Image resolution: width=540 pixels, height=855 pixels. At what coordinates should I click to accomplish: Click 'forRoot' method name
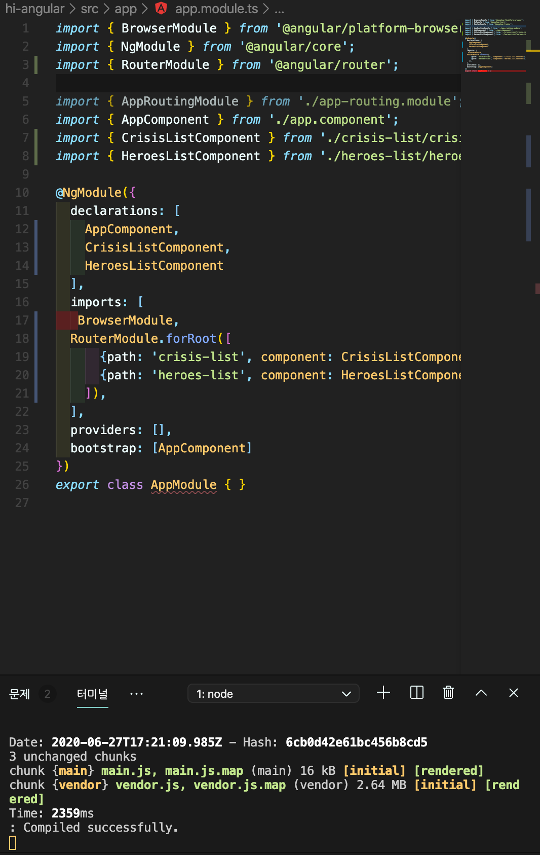191,339
